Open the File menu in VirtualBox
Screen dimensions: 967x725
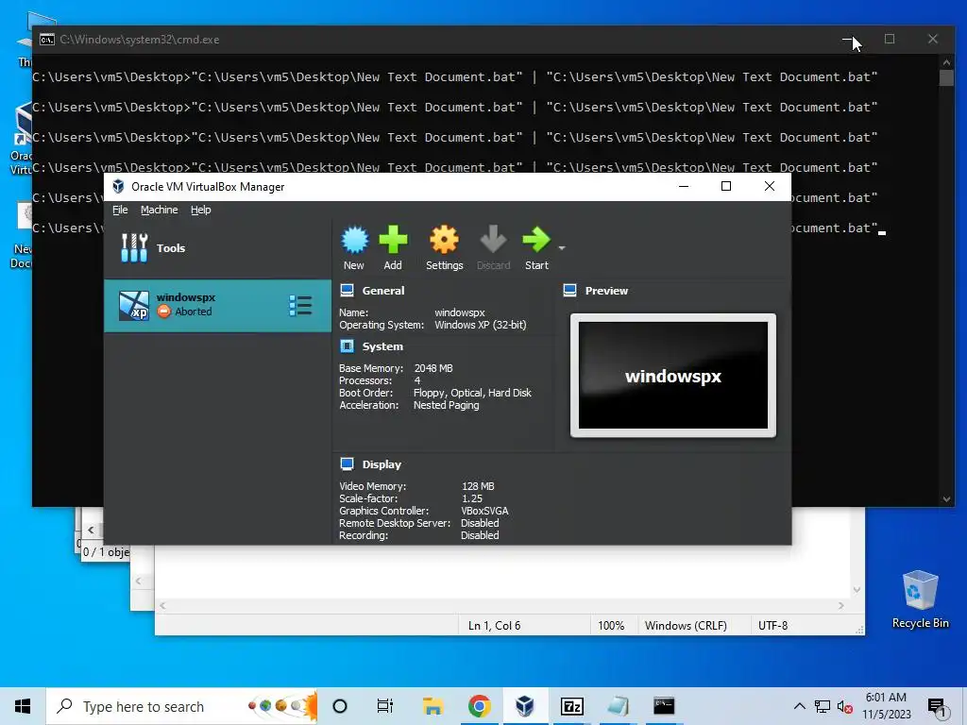point(120,210)
